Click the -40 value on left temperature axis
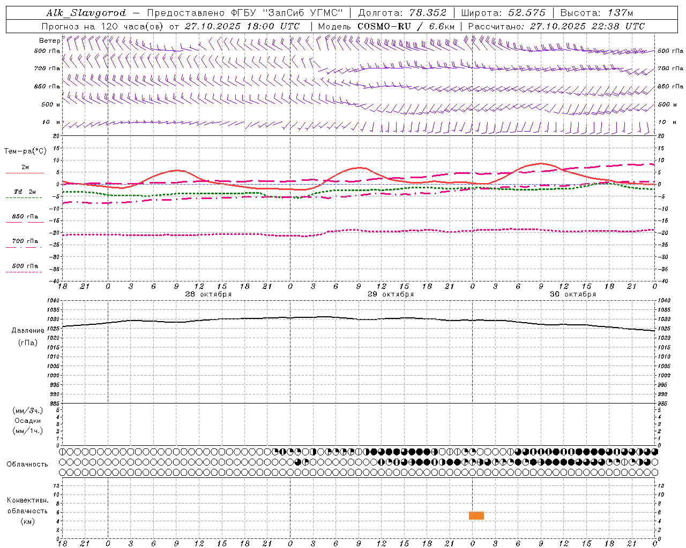 point(55,281)
